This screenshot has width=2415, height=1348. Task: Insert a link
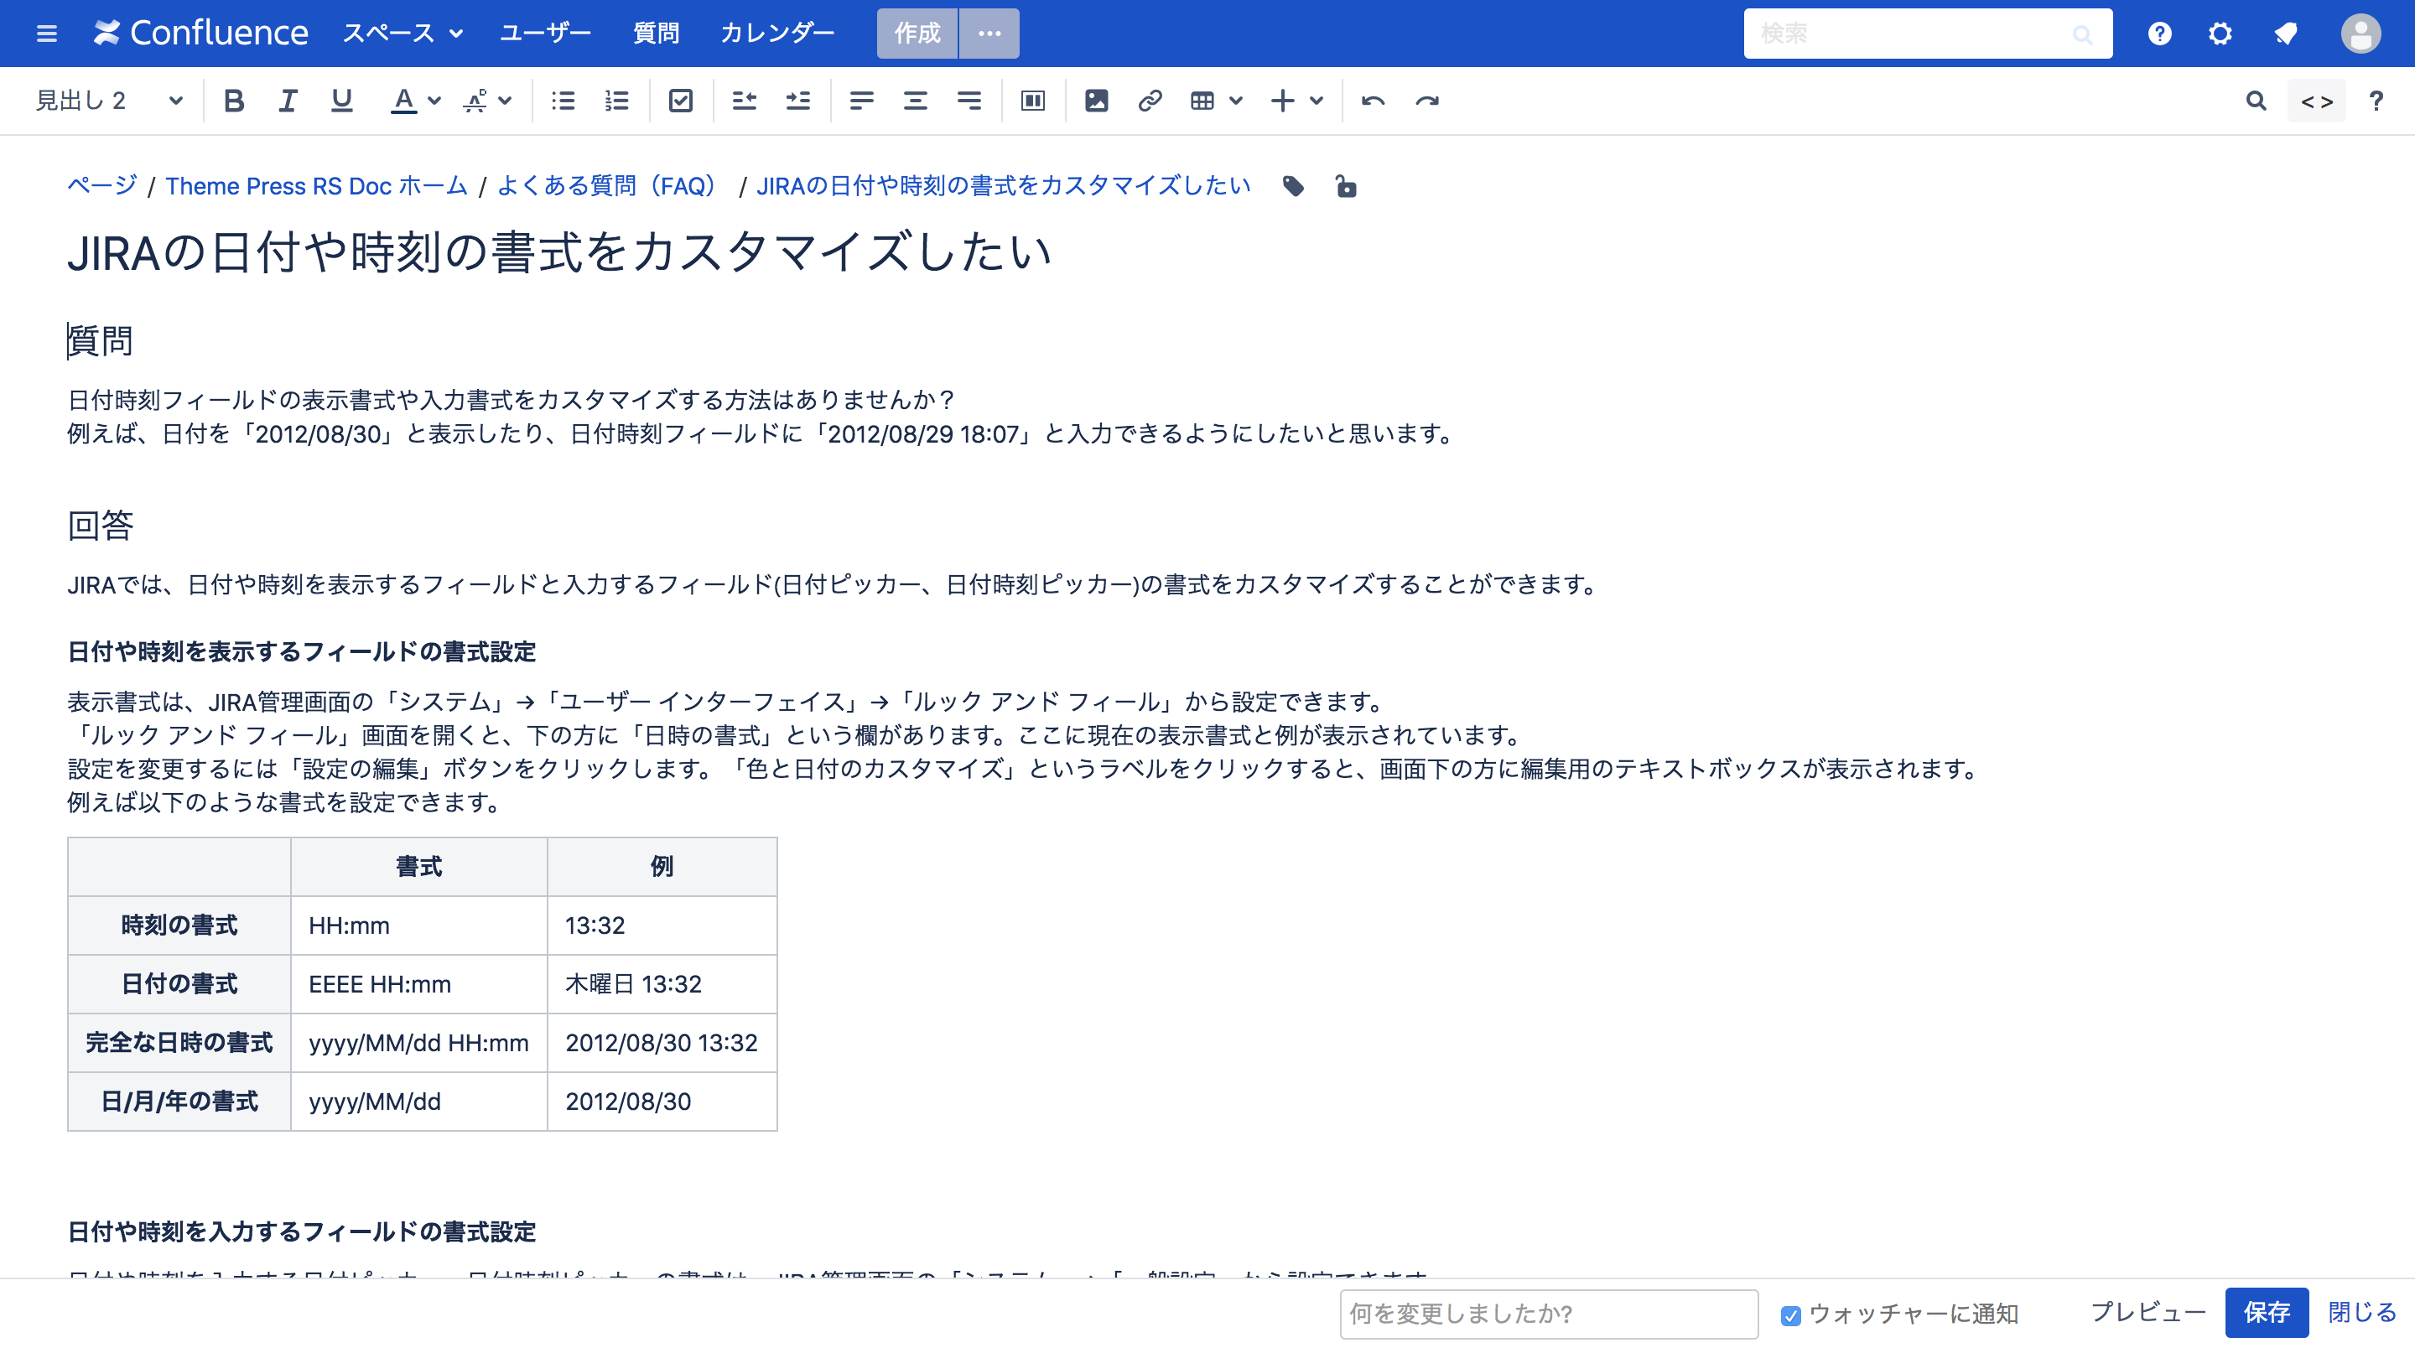(x=1150, y=101)
